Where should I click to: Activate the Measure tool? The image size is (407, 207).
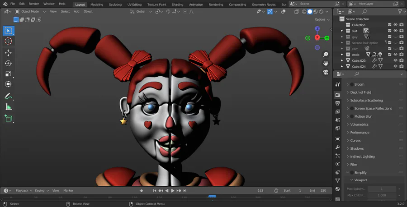pos(8,107)
